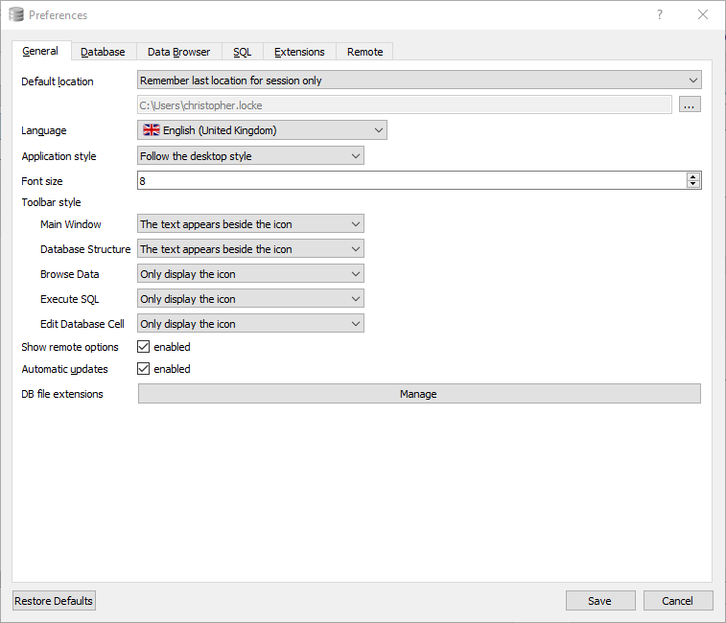Close the Preferences dialog

coord(703,14)
